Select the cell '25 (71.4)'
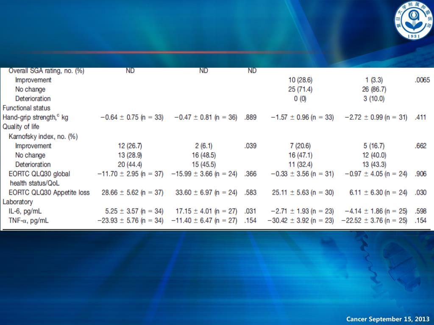This screenshot has height=325, width=434. pyautogui.click(x=300, y=89)
